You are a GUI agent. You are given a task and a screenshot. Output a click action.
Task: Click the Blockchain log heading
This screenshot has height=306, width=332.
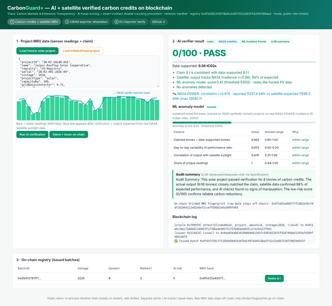tap(184, 217)
